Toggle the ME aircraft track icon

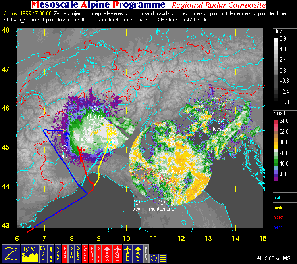click(117, 253)
